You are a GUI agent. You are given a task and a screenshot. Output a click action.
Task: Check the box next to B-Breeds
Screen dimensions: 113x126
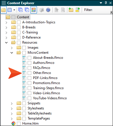[19, 27]
